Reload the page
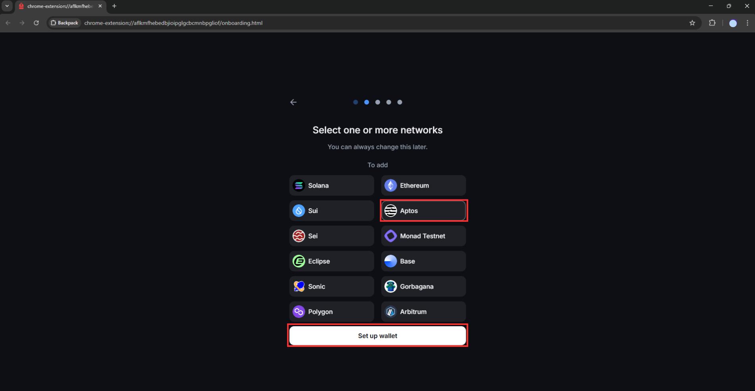755x391 pixels. pyautogui.click(x=36, y=23)
